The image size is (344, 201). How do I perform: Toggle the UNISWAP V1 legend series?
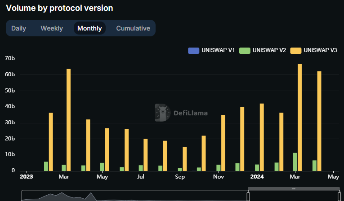pyautogui.click(x=211, y=50)
